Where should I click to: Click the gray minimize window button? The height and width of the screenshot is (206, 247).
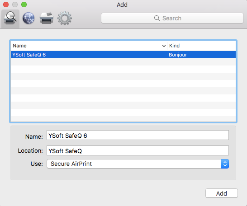[x=15, y=5]
